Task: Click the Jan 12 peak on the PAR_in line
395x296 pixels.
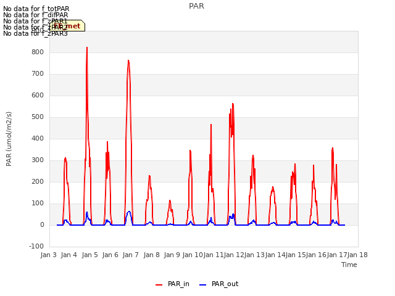Action: tap(233, 104)
